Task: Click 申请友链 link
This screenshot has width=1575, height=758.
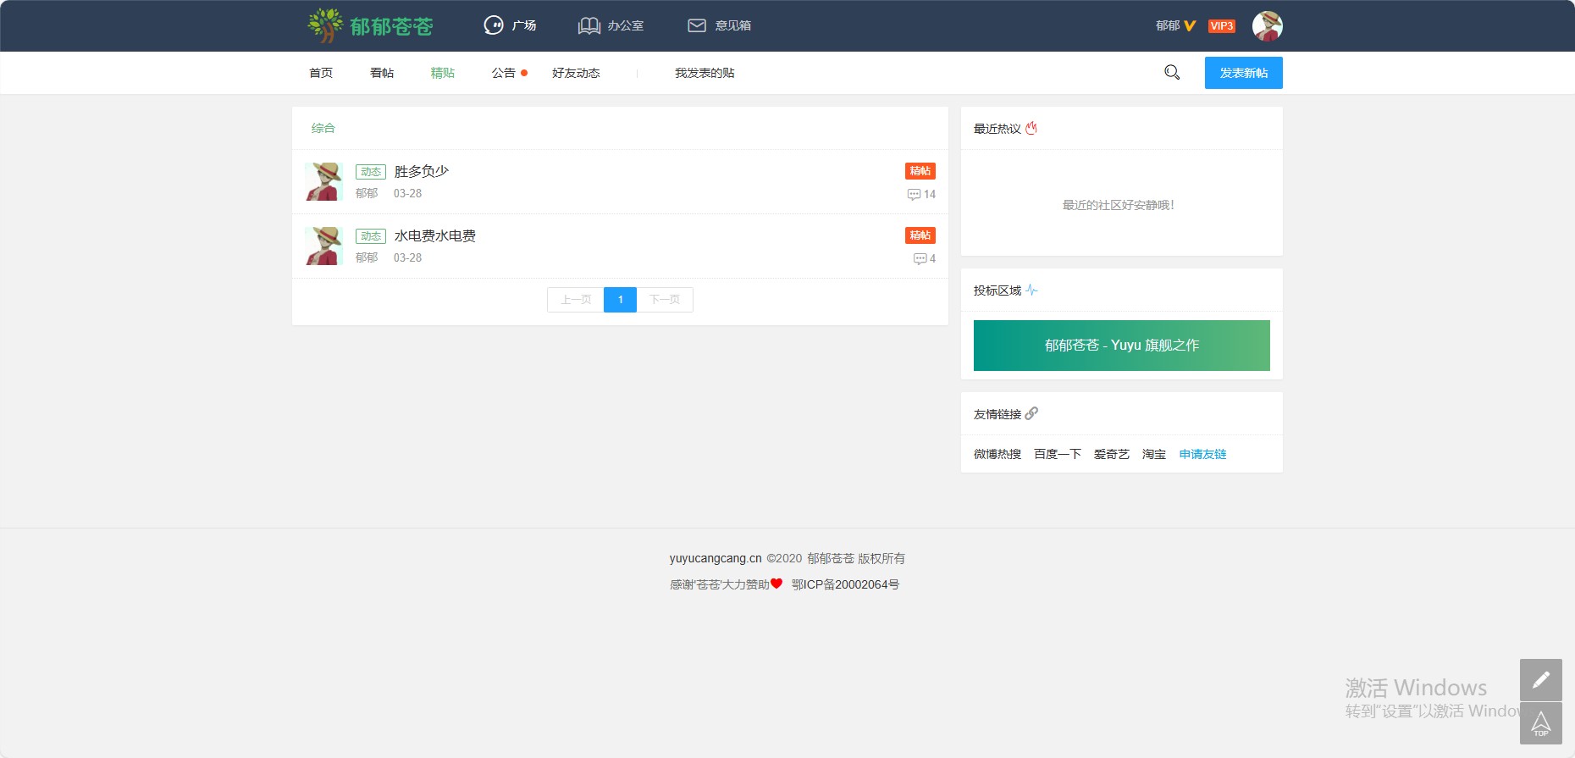Action: (1202, 454)
